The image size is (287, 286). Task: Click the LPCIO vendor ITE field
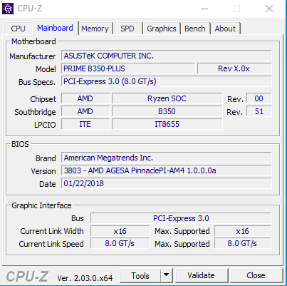85,124
